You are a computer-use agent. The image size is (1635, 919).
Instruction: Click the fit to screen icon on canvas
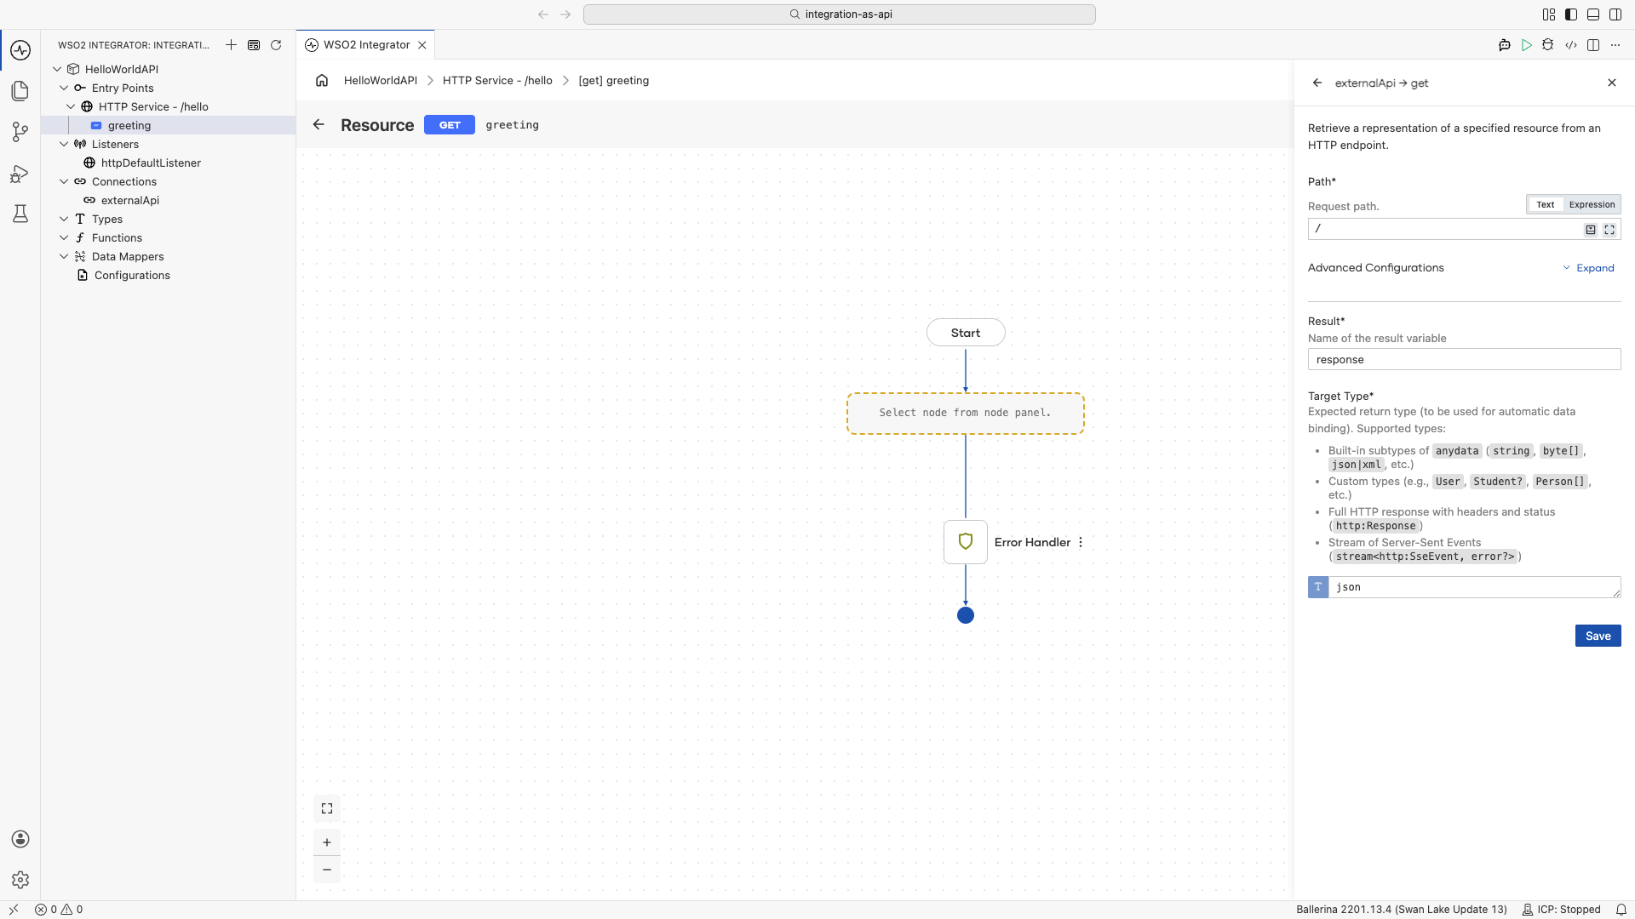pyautogui.click(x=327, y=808)
